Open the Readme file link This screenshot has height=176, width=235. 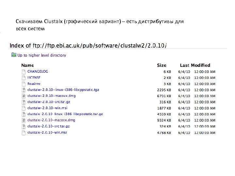[x=34, y=83]
